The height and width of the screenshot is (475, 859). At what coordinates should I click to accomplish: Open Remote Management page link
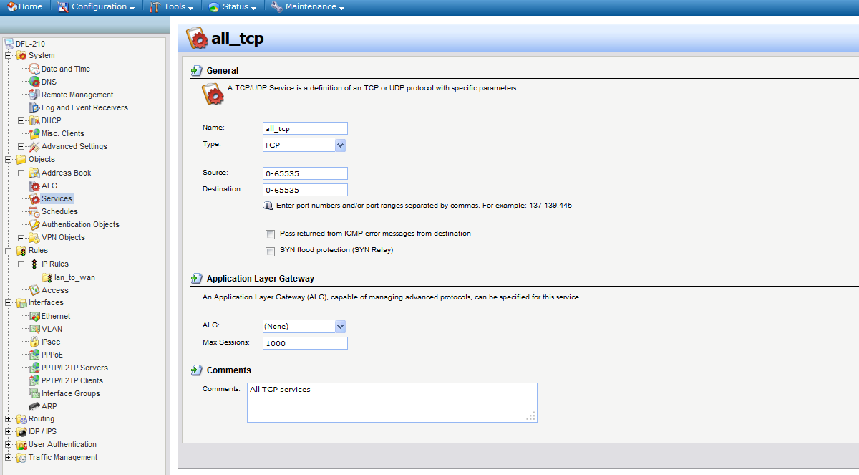click(x=77, y=95)
